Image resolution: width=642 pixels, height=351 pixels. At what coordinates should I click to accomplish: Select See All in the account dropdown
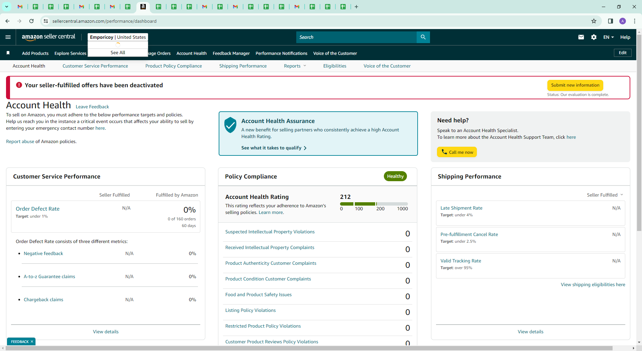pos(118,52)
